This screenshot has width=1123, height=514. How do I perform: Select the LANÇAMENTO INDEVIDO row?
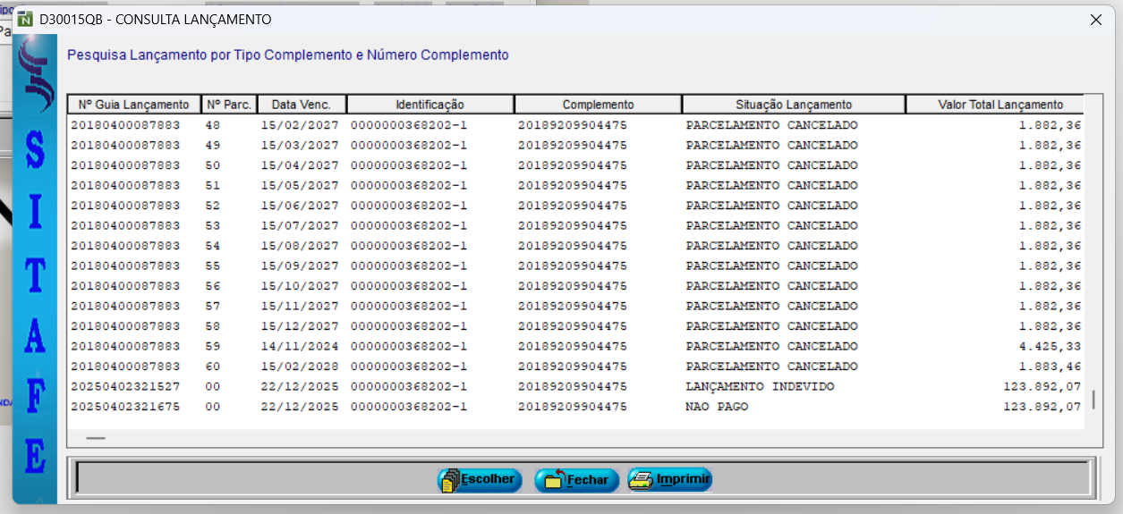click(x=573, y=386)
